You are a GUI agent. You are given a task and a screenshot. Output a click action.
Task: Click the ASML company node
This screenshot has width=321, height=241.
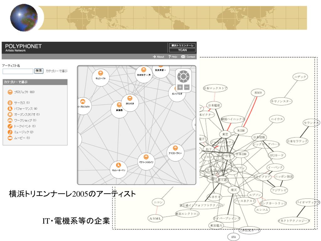click(155, 218)
